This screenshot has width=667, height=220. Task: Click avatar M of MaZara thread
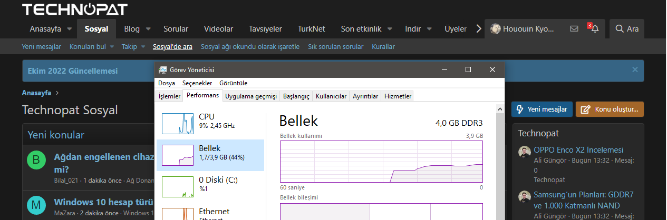pyautogui.click(x=36, y=205)
